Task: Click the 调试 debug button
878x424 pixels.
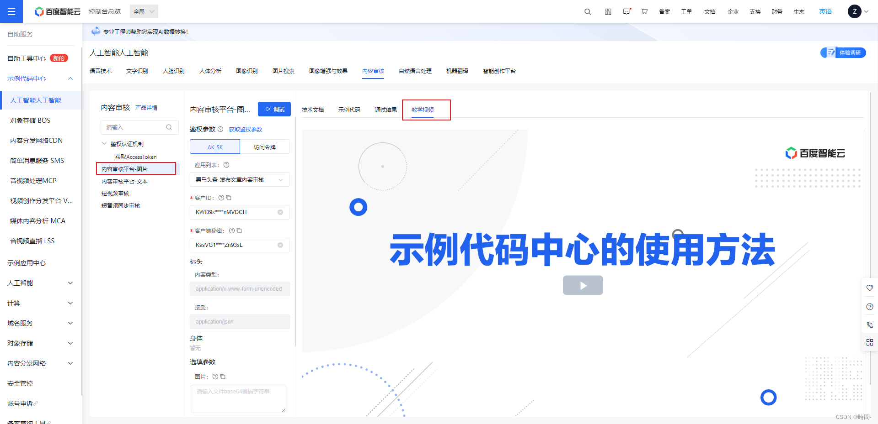Action: point(274,109)
